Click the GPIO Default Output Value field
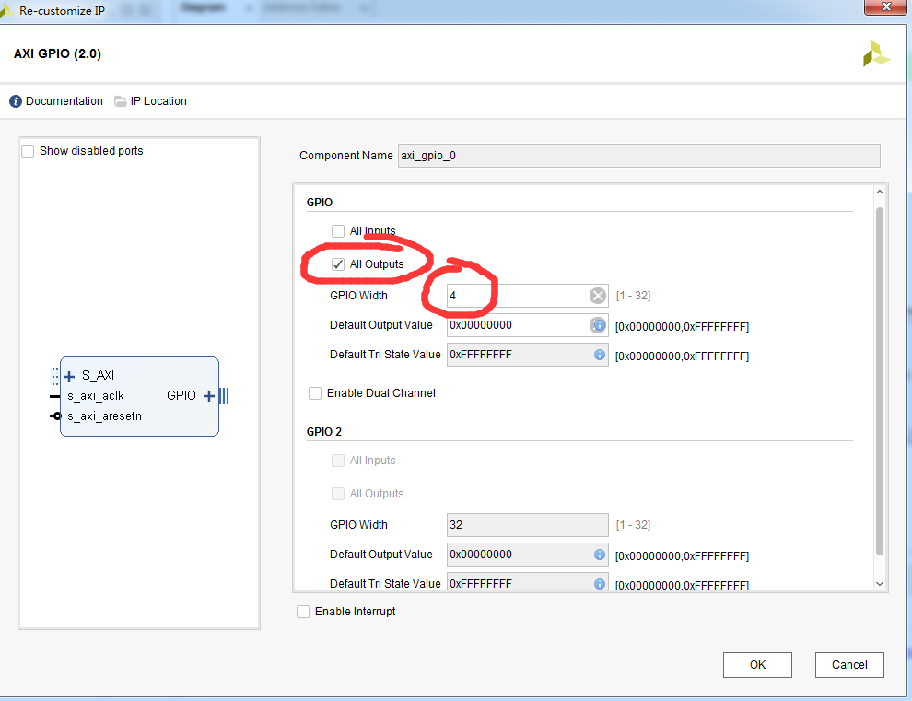This screenshot has width=912, height=701. point(528,325)
